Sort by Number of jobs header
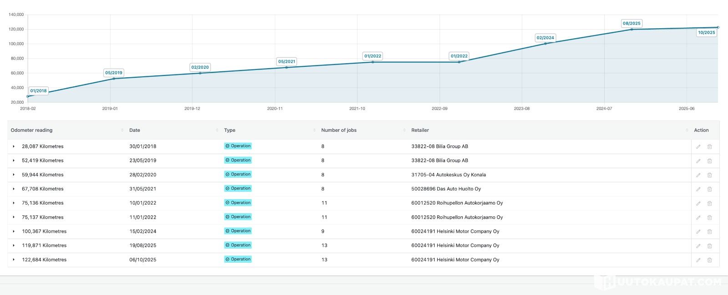The image size is (728, 295). click(339, 130)
